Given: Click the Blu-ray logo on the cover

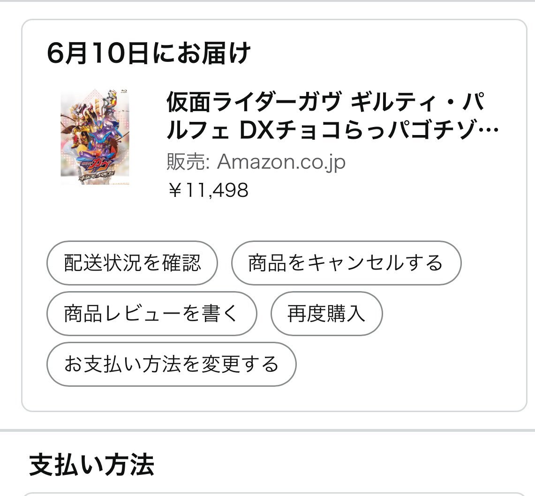Looking at the screenshot, I should [x=124, y=92].
